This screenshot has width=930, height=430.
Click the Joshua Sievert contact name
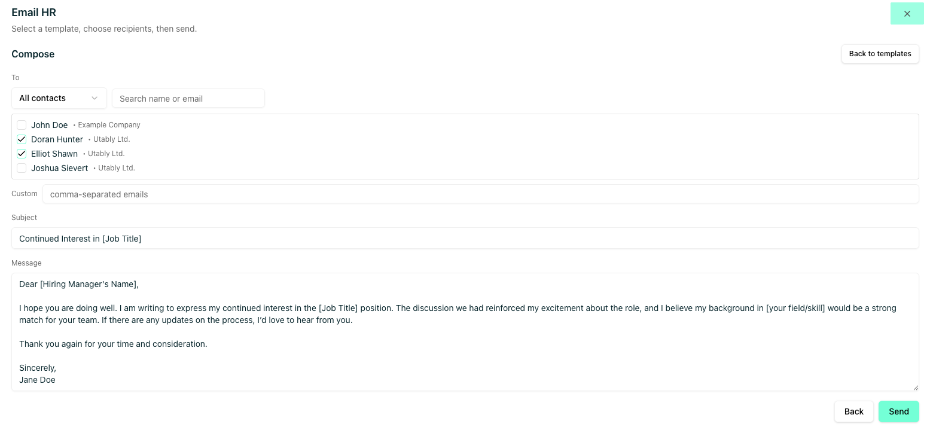[x=59, y=168]
